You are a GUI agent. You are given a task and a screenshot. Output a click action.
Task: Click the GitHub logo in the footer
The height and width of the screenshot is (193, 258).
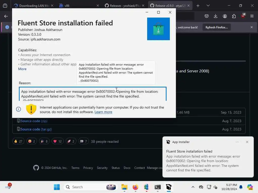36,168
